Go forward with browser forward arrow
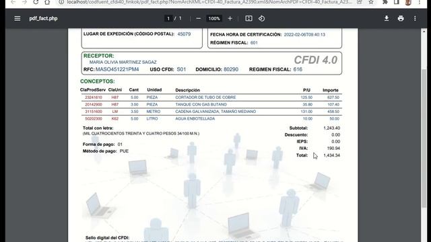431x242 pixels. click(x=24, y=2)
